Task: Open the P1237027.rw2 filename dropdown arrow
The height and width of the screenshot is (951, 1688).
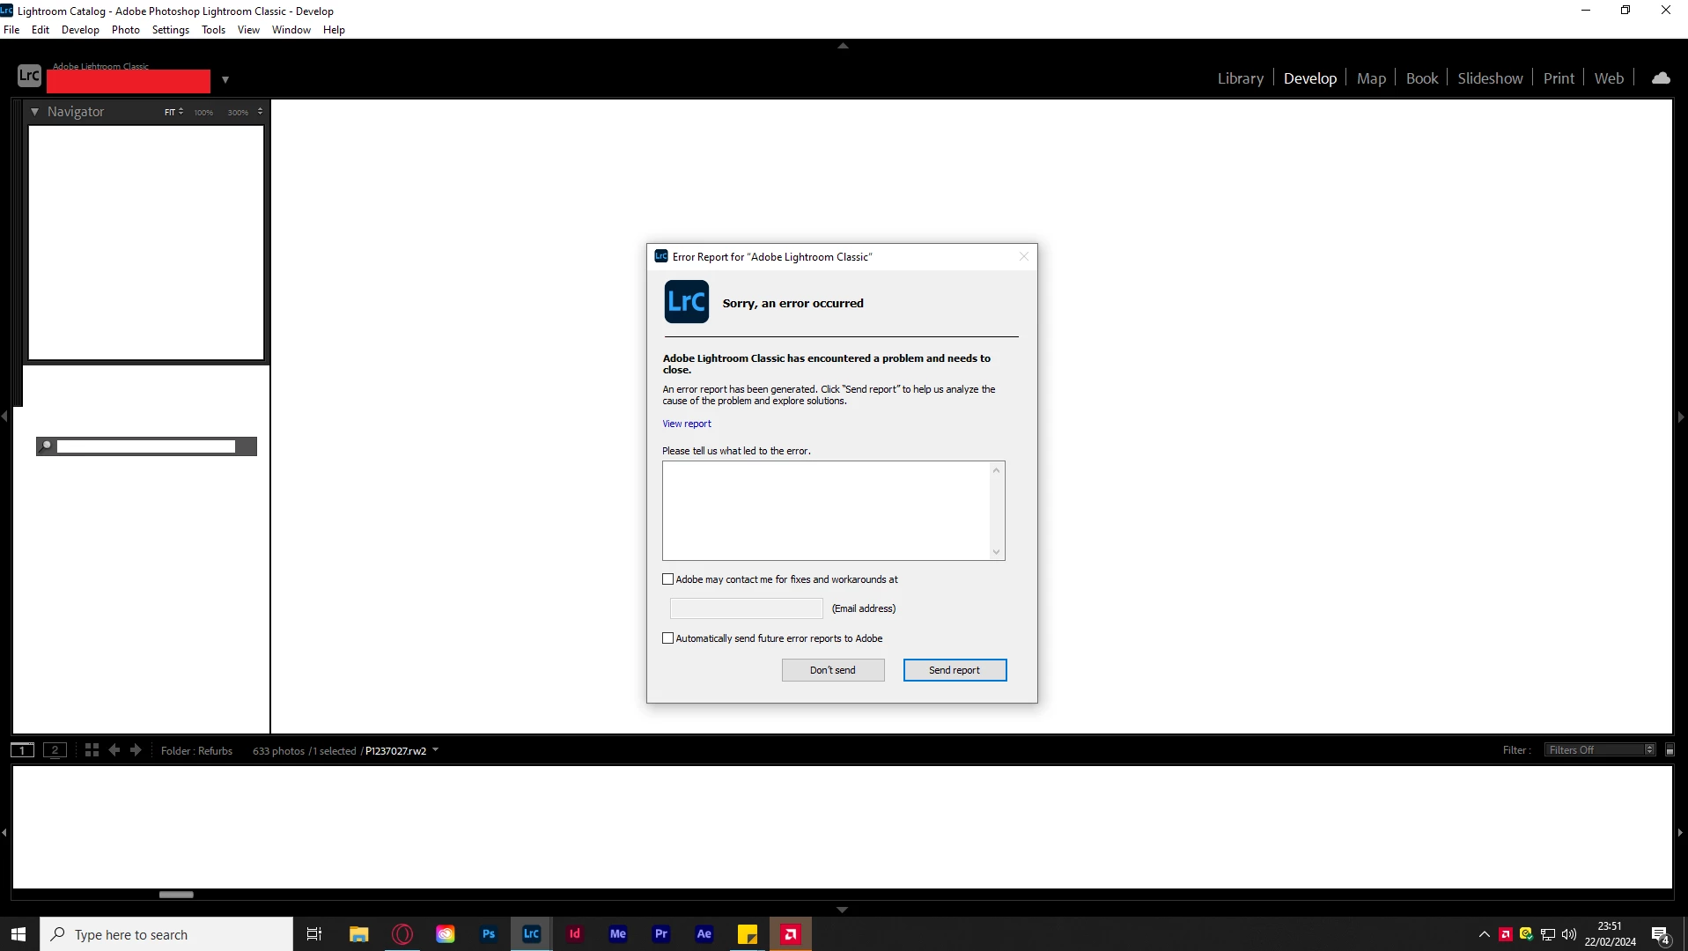Action: point(435,750)
